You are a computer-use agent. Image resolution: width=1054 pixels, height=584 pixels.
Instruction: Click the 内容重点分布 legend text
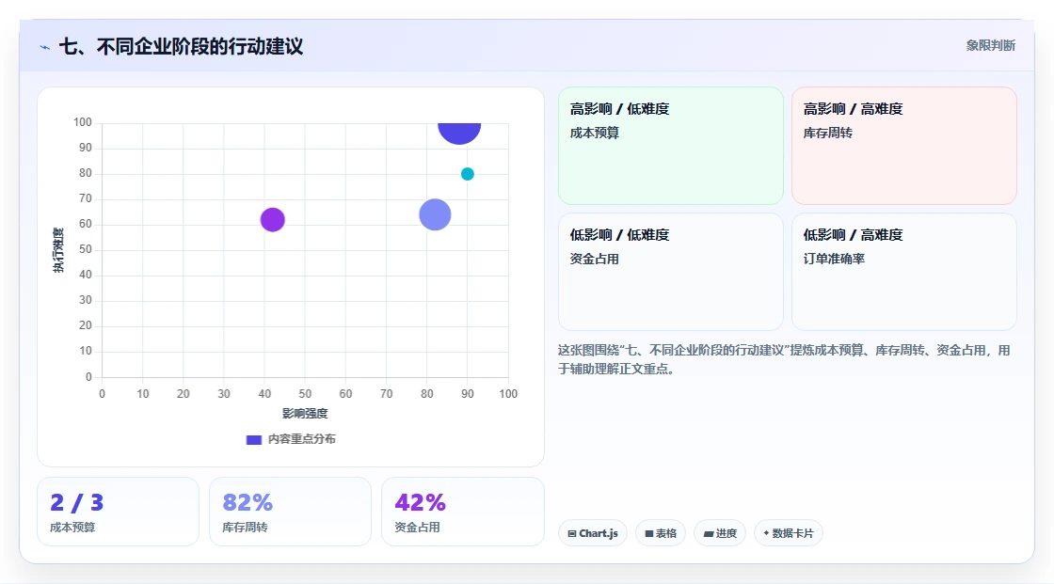click(302, 439)
